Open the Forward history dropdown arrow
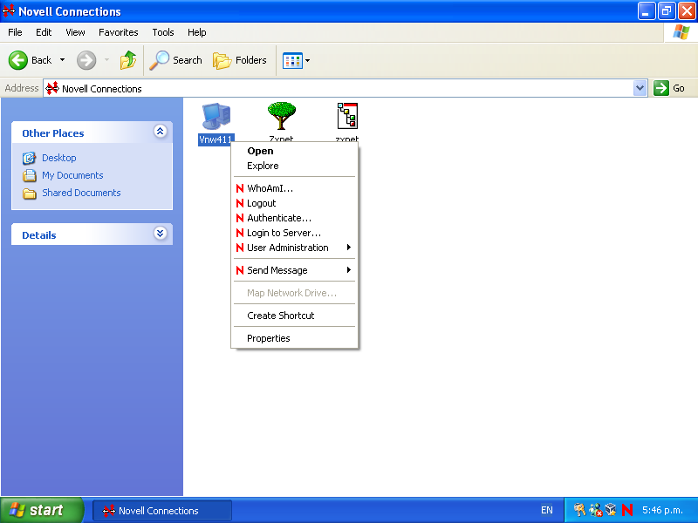 106,60
